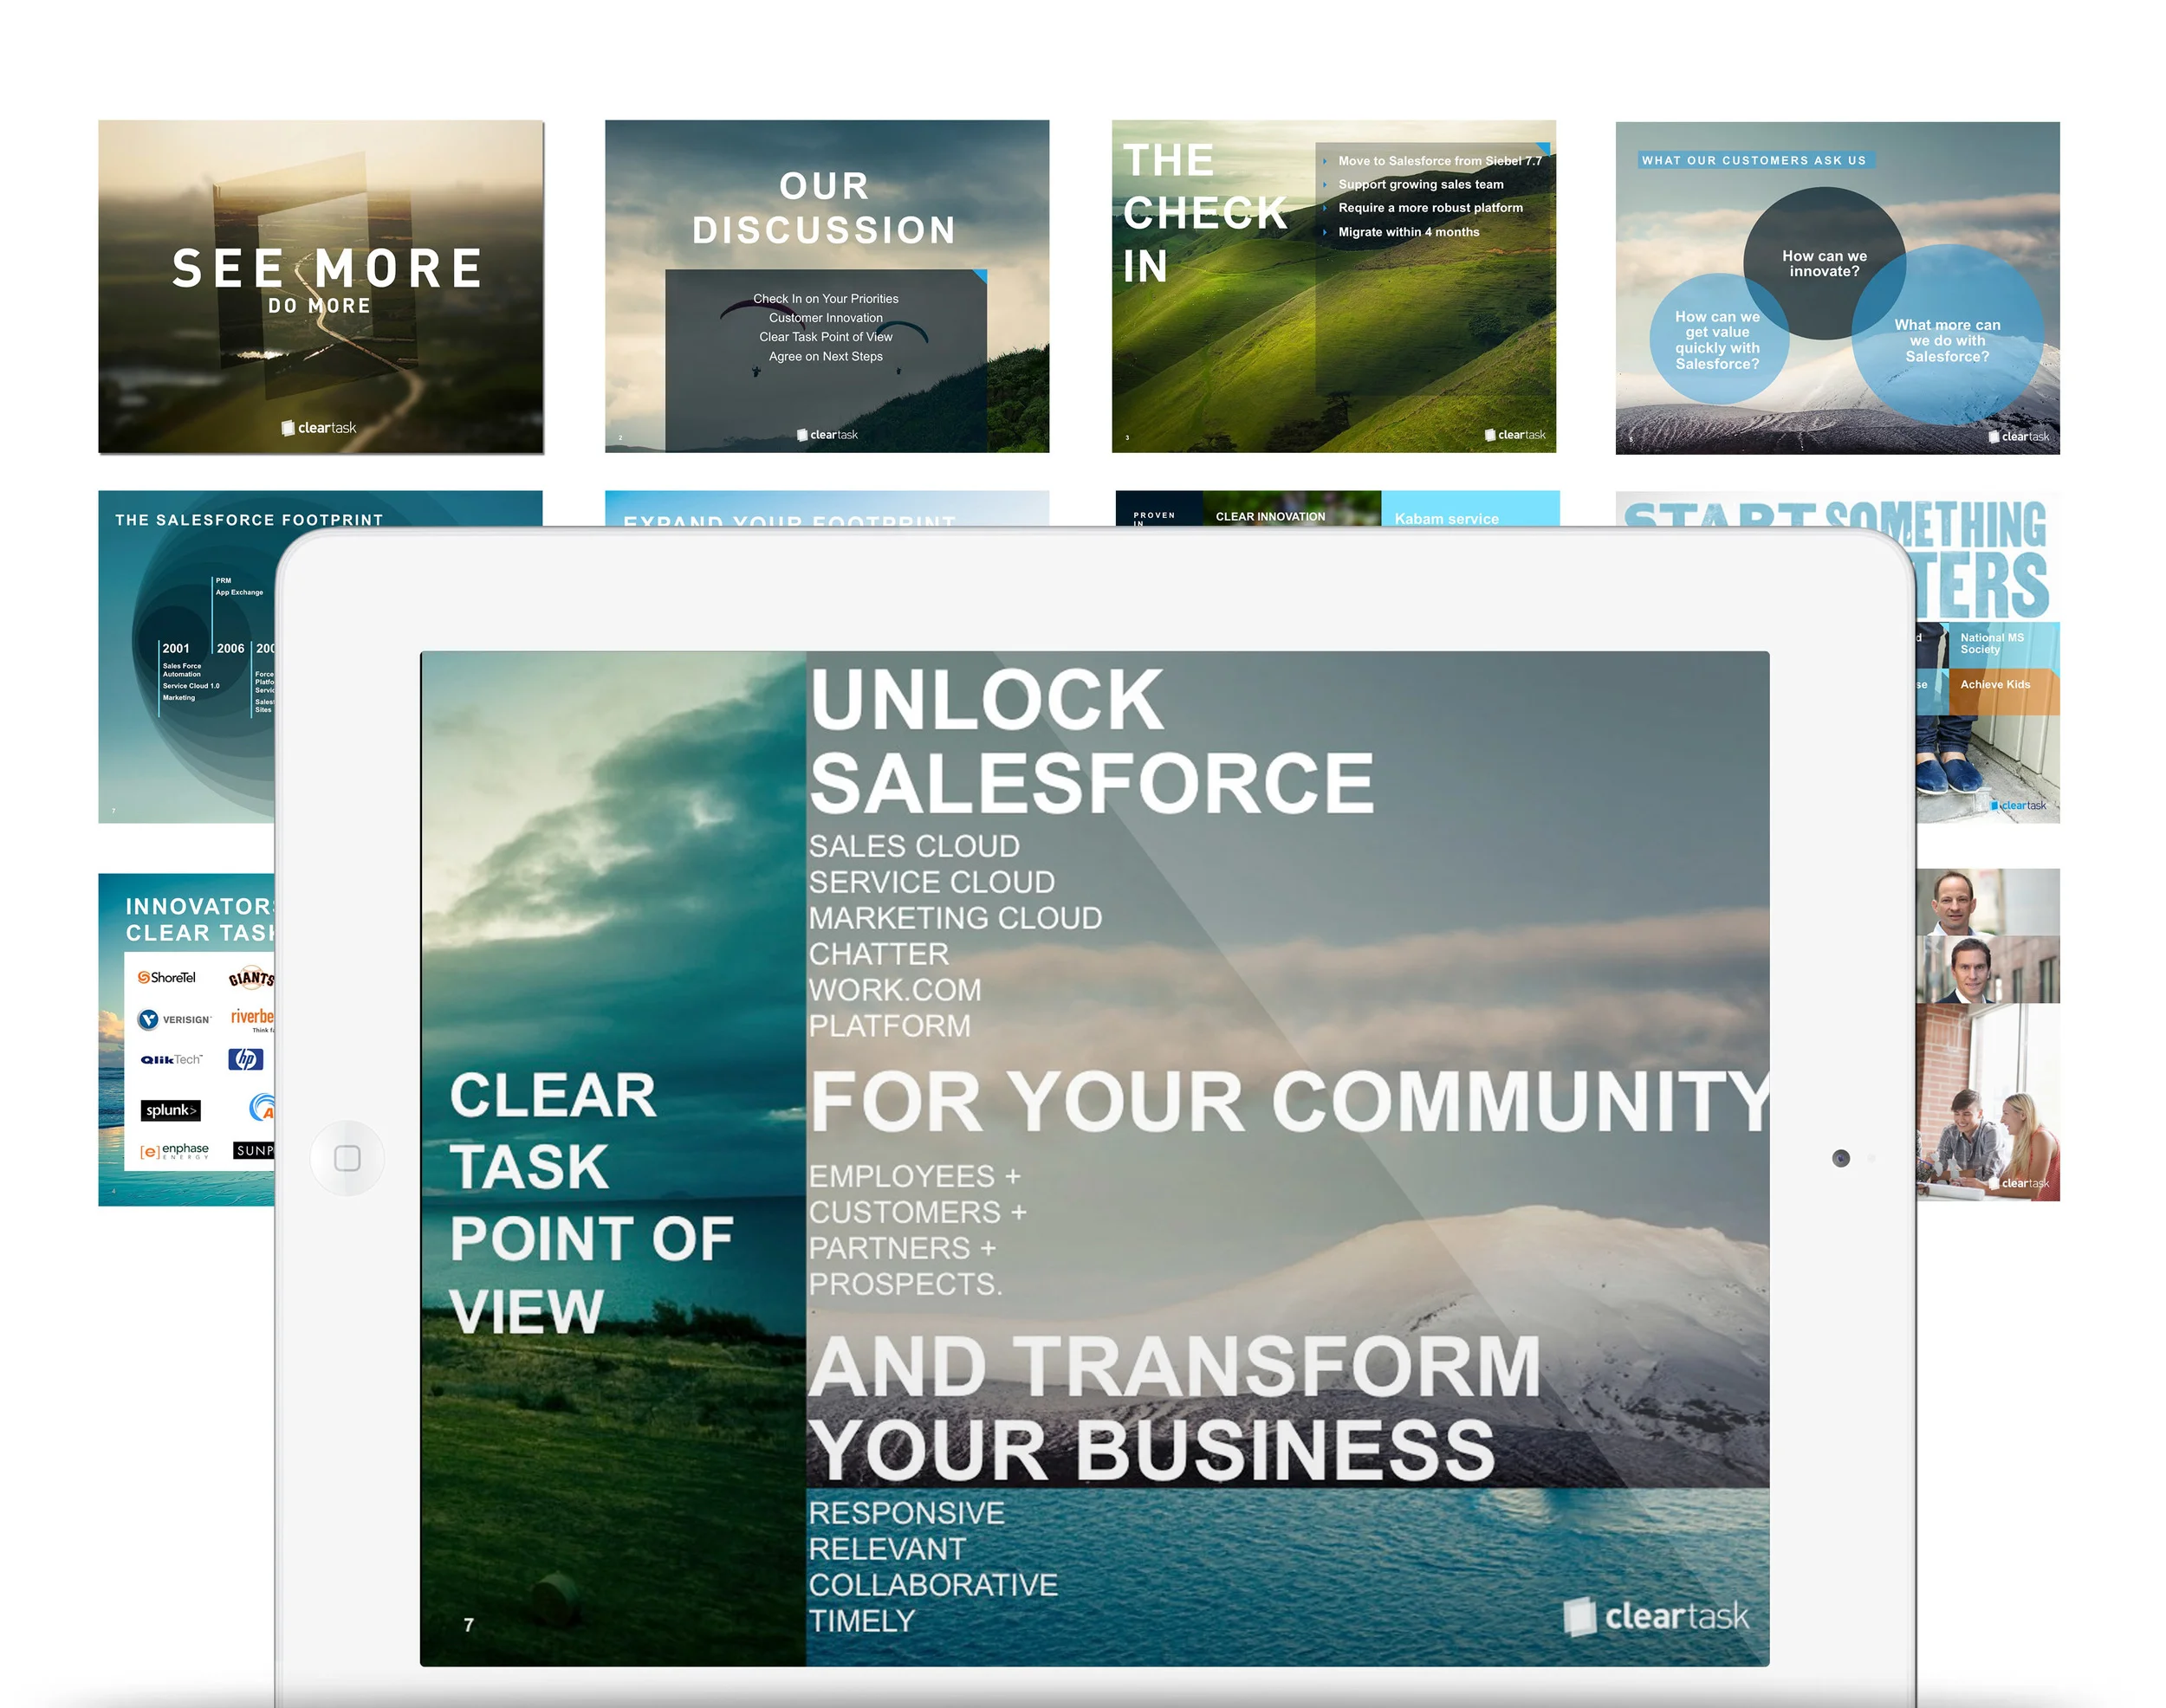This screenshot has height=1708, width=2166.
Task: Click the Kabam service tile
Action: pos(1469,509)
